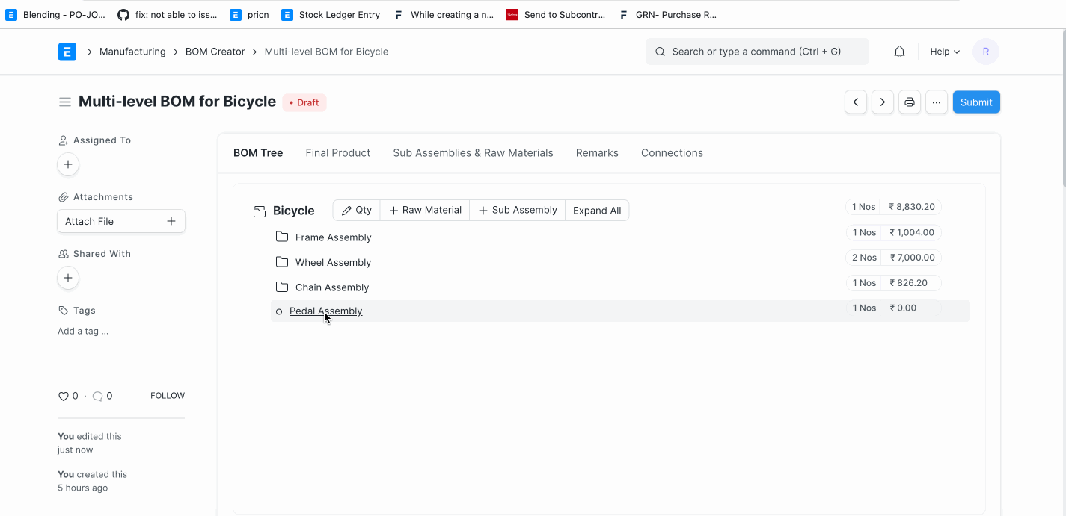Open the print icon in the toolbar
This screenshot has width=1066, height=516.
tap(909, 102)
